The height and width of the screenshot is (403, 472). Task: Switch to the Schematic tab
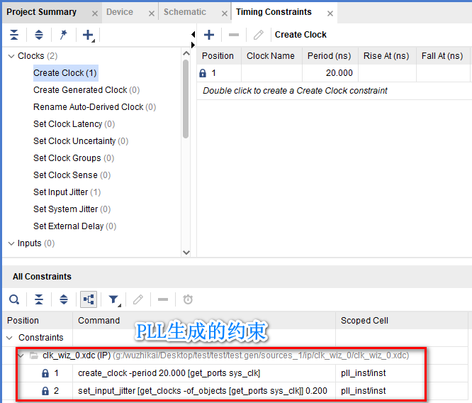point(185,12)
